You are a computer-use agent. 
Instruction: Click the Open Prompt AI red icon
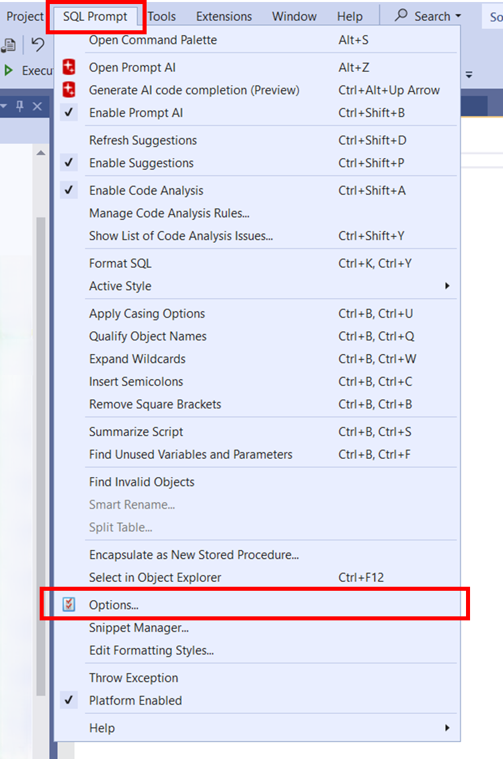pyautogui.click(x=69, y=67)
